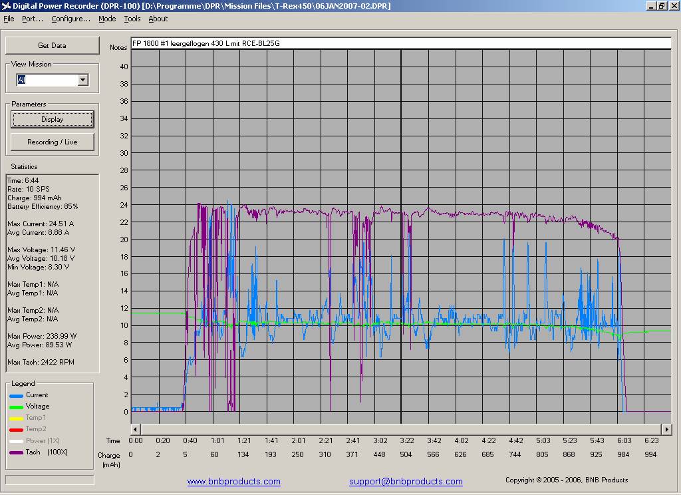Click the 504 charge axis value
The height and width of the screenshot is (495, 681).
[x=406, y=454]
